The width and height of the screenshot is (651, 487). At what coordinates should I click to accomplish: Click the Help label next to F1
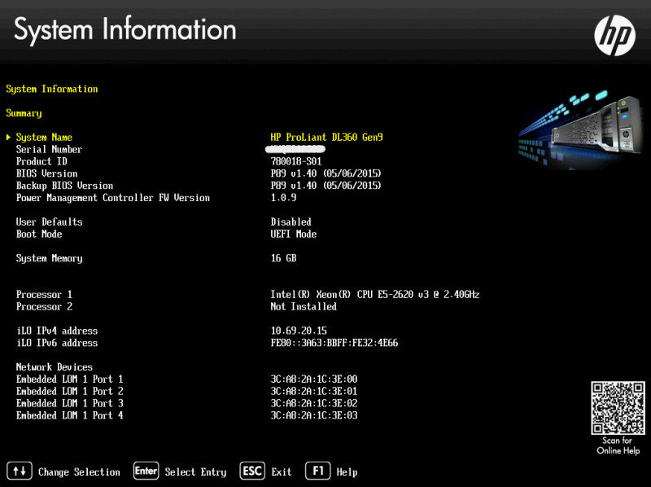pos(347,472)
